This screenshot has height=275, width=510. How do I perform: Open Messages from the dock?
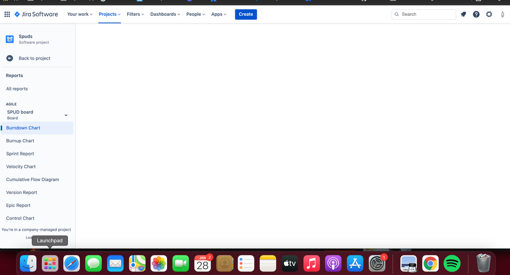click(x=93, y=263)
